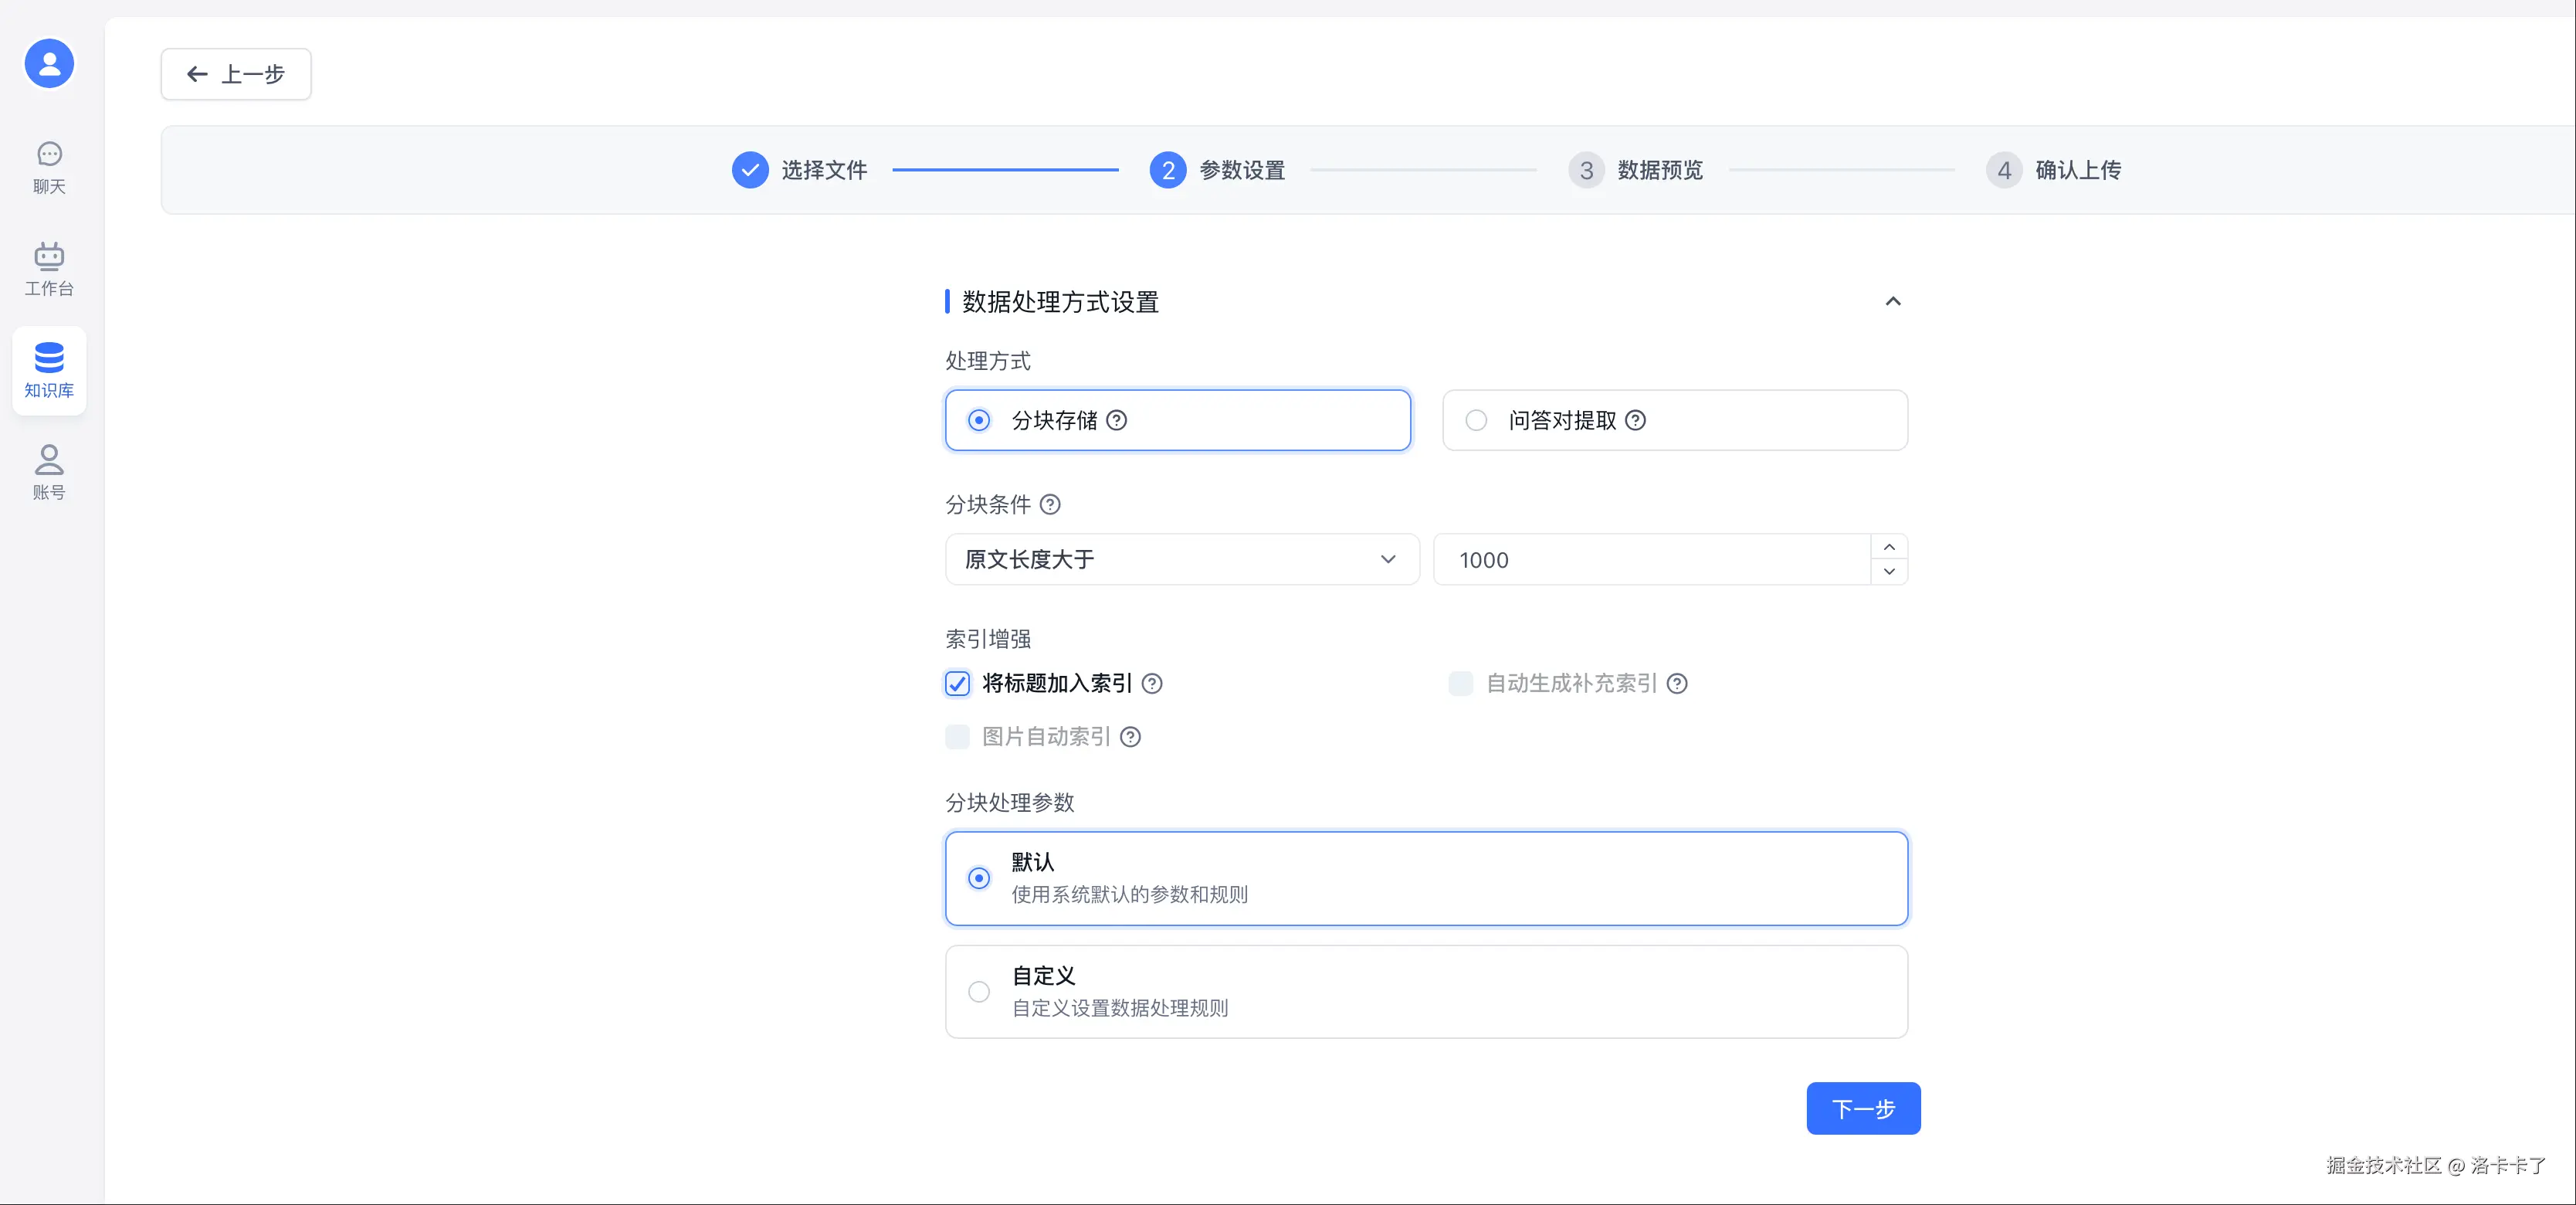2576x1205 pixels.
Task: Click the user avatar at top left
Action: point(49,64)
